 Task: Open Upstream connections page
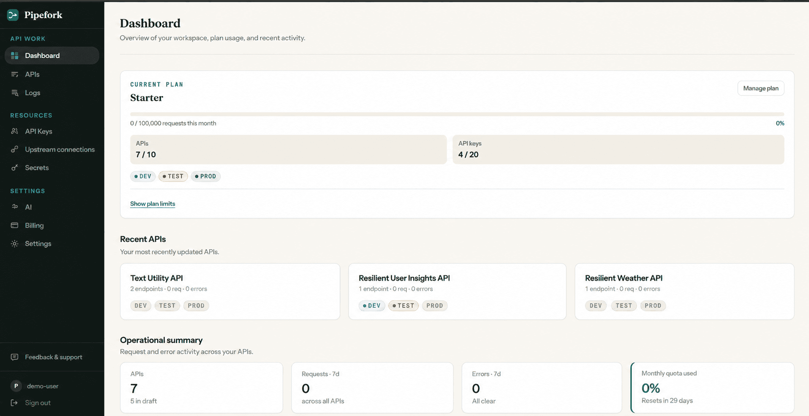[52, 149]
